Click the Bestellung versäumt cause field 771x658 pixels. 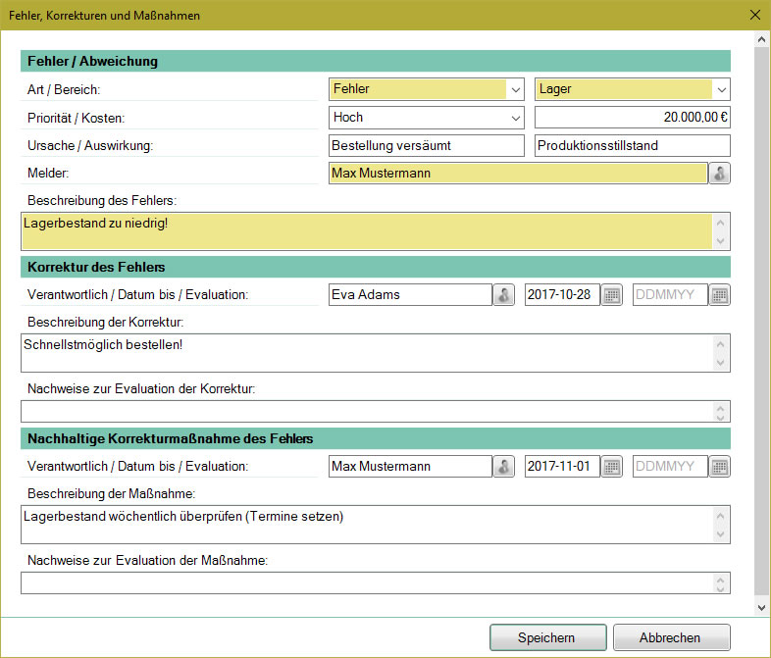click(427, 145)
